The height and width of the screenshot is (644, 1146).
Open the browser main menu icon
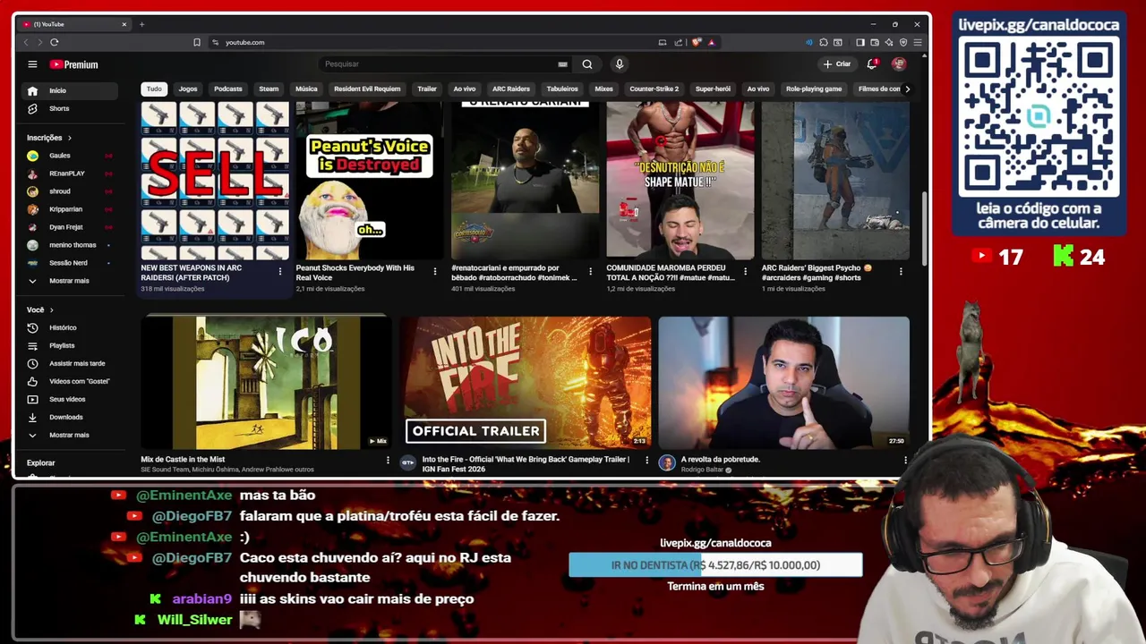(x=918, y=42)
